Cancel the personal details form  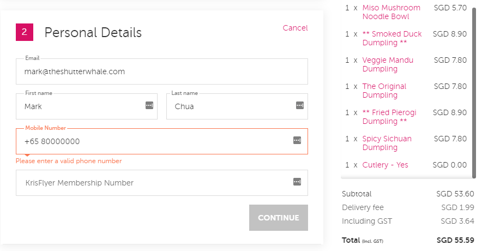[295, 28]
